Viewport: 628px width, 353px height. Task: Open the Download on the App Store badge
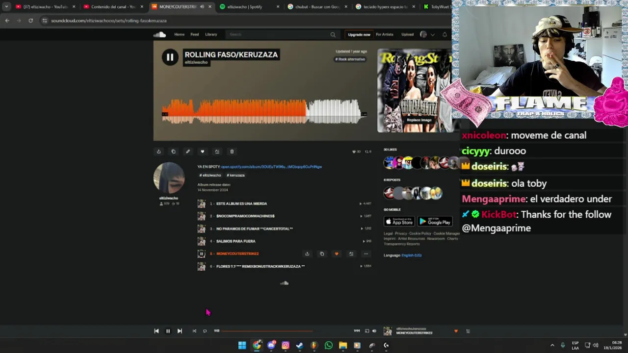tap(399, 222)
